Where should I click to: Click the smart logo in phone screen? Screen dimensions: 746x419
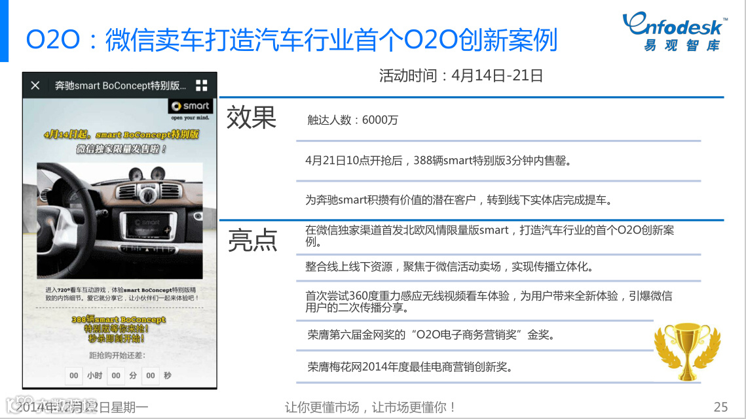coord(191,106)
